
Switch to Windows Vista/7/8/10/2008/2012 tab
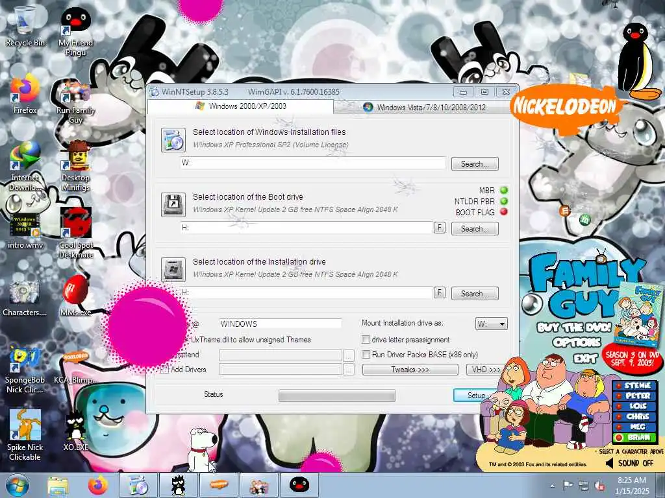[425, 108]
